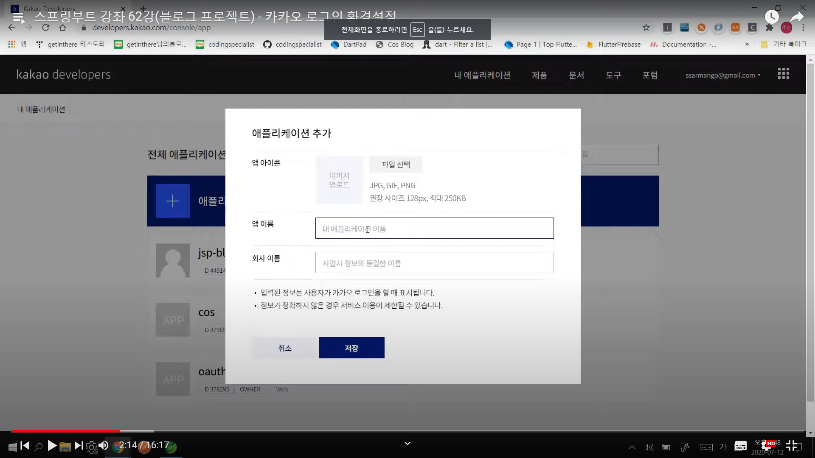
Task: Toggle the video mute volume icon
Action: pyautogui.click(x=103, y=446)
